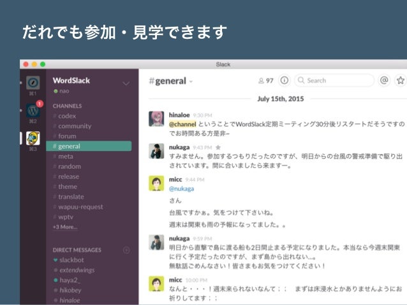Expand the WordSlack team menu chevron

click(x=126, y=83)
